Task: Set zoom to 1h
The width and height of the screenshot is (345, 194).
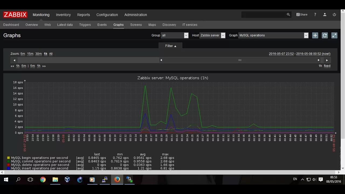Action: pyautogui.click(x=45, y=54)
